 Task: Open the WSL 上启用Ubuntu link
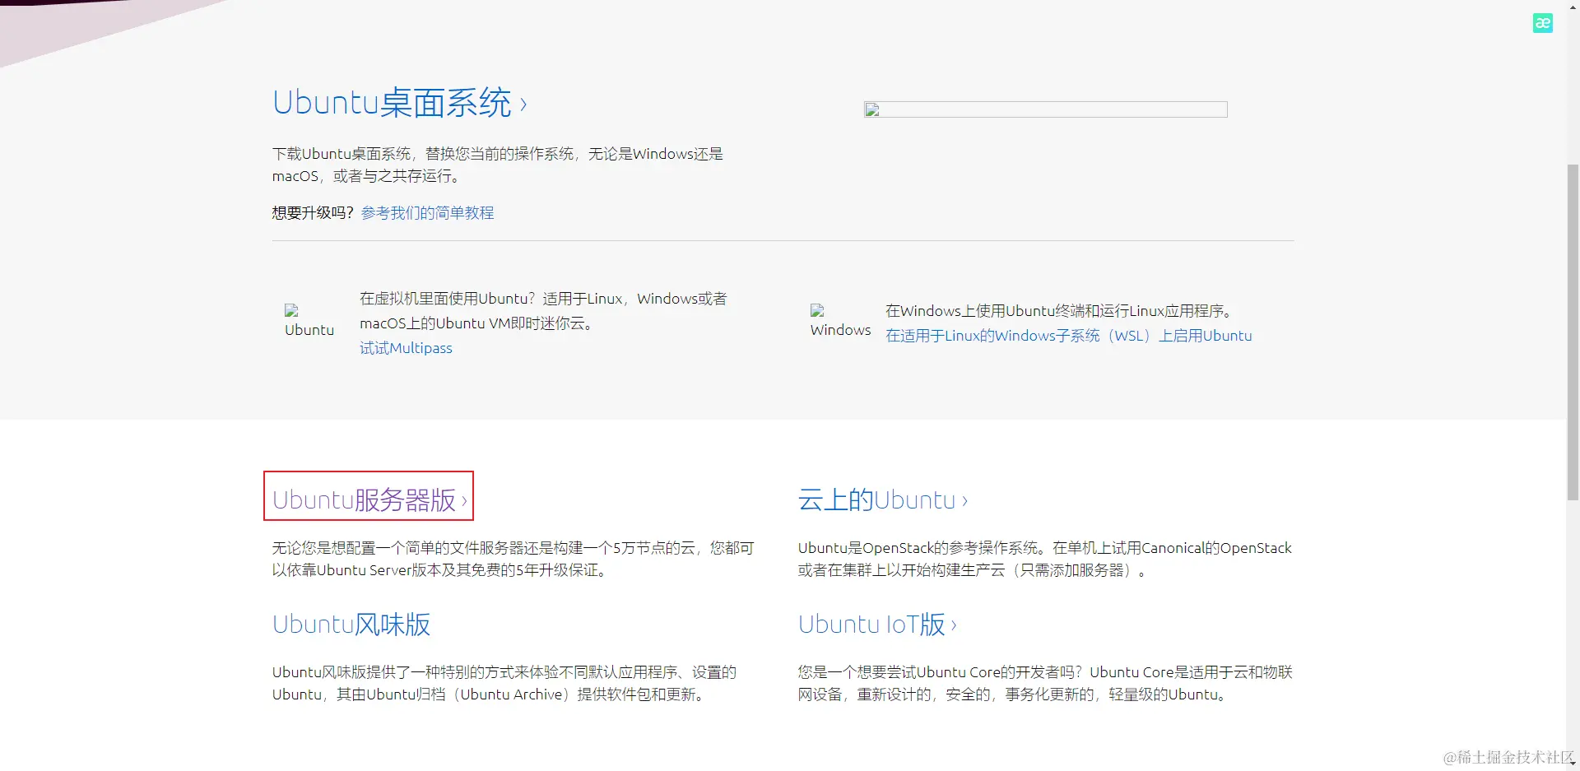pos(1068,336)
